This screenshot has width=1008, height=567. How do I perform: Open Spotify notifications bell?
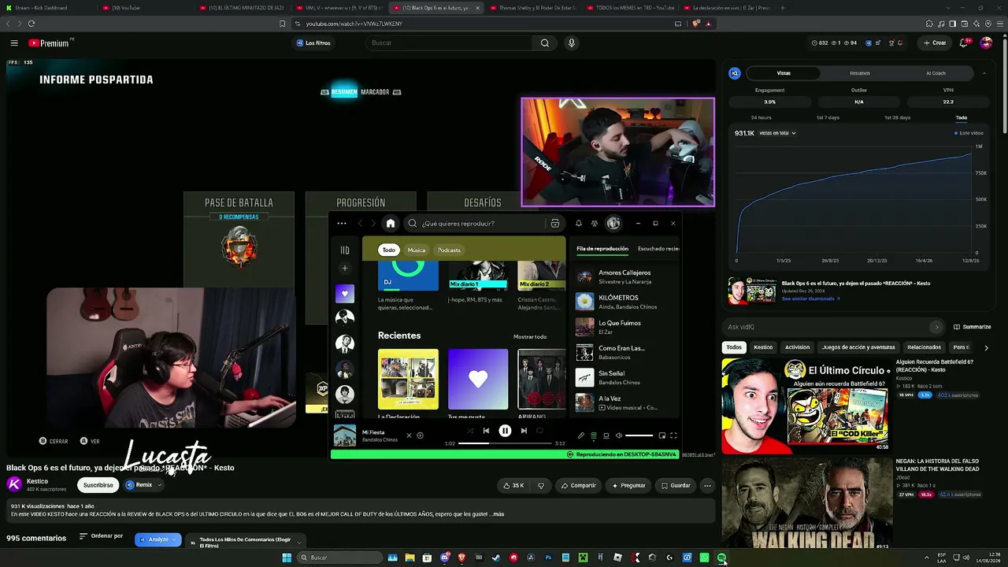pyautogui.click(x=578, y=224)
